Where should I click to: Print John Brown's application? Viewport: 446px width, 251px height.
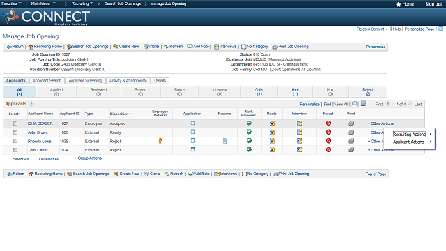point(351,132)
